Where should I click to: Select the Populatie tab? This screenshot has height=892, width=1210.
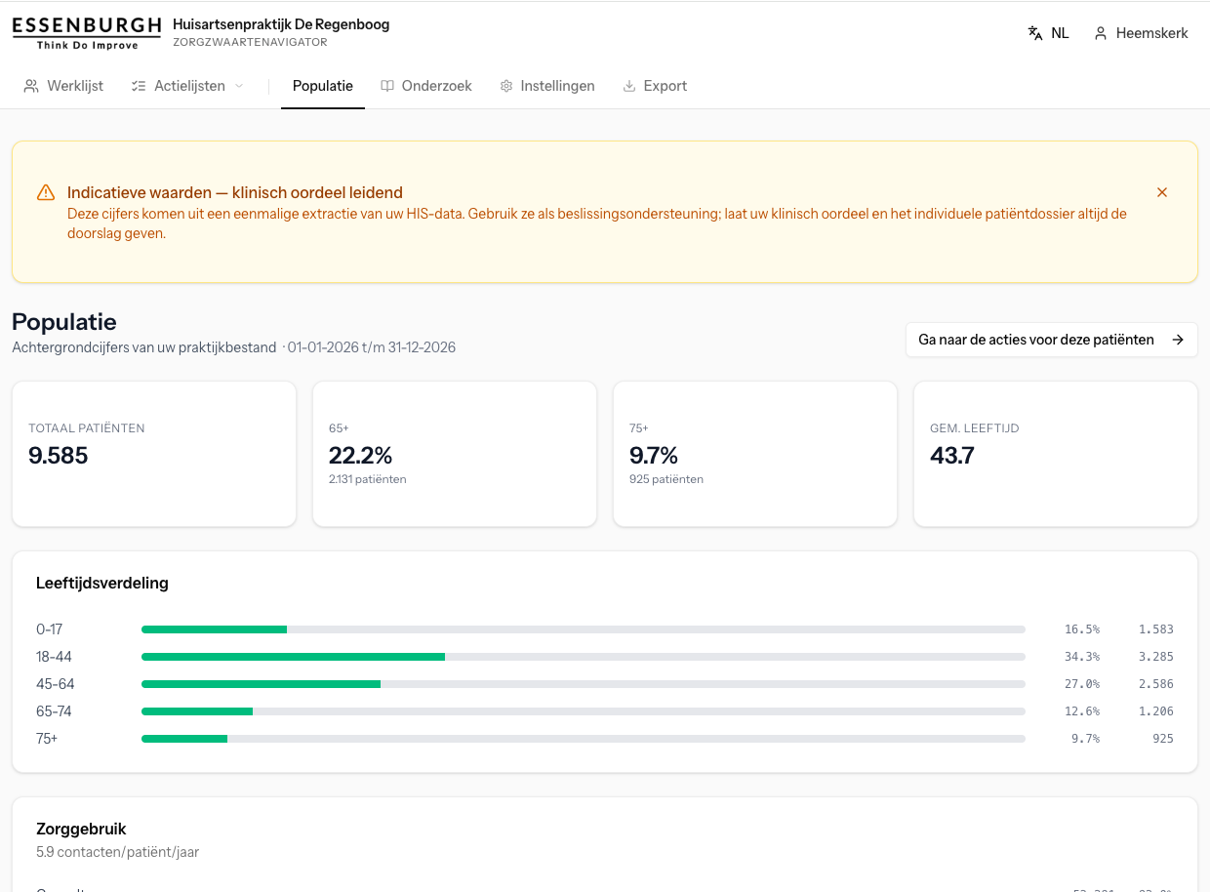[323, 86]
